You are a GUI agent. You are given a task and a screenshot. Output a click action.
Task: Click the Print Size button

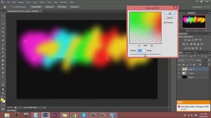75,7
